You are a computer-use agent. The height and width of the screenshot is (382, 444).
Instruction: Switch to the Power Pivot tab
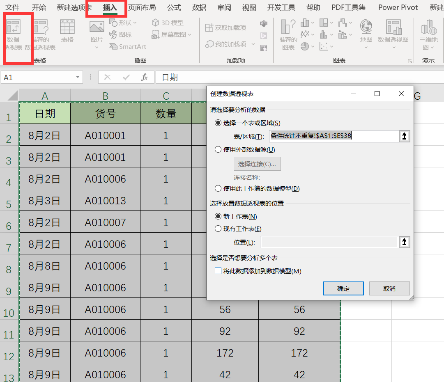[x=398, y=8]
